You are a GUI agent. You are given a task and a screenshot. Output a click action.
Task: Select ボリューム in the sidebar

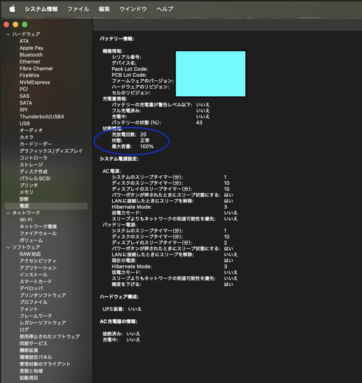click(31, 240)
